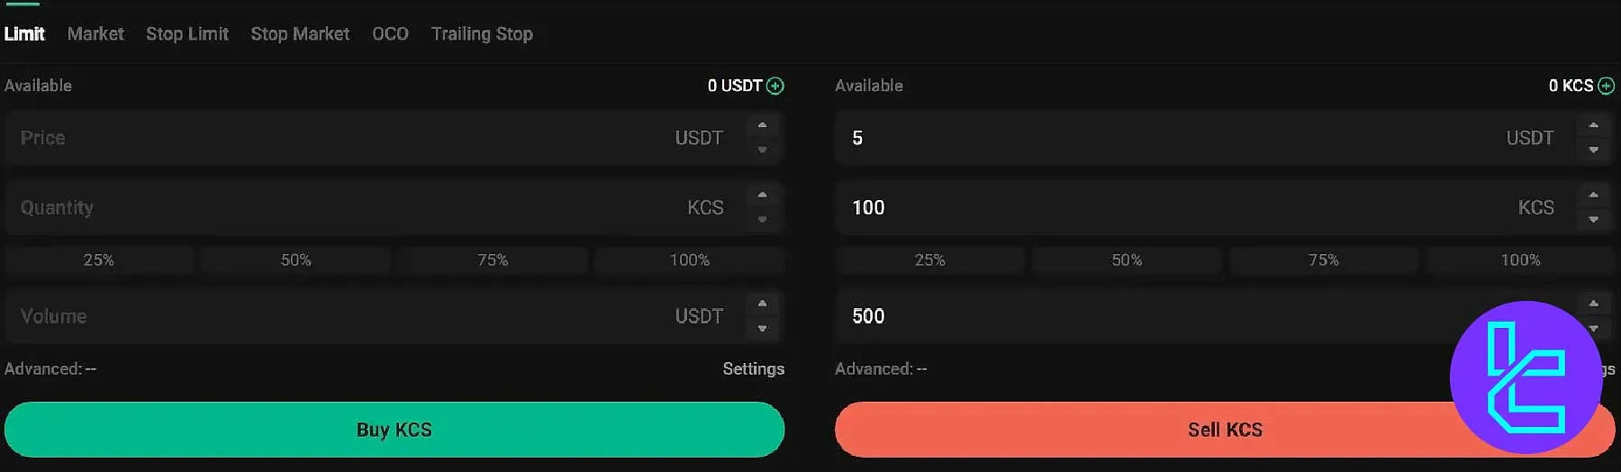Choose 100% of sell balance

1520,260
